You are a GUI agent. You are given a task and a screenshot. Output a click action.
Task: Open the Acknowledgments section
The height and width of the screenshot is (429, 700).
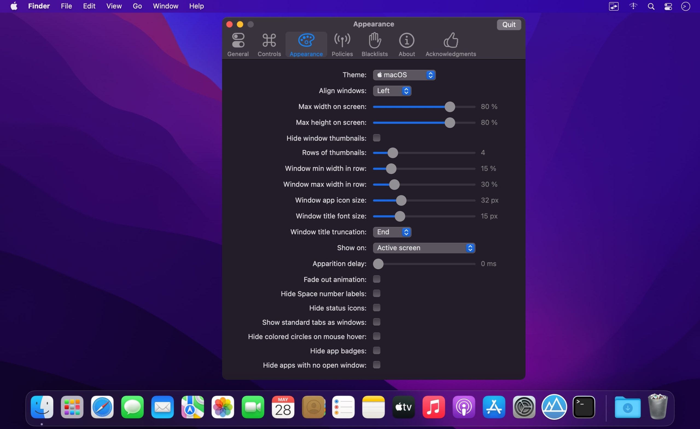tap(451, 45)
